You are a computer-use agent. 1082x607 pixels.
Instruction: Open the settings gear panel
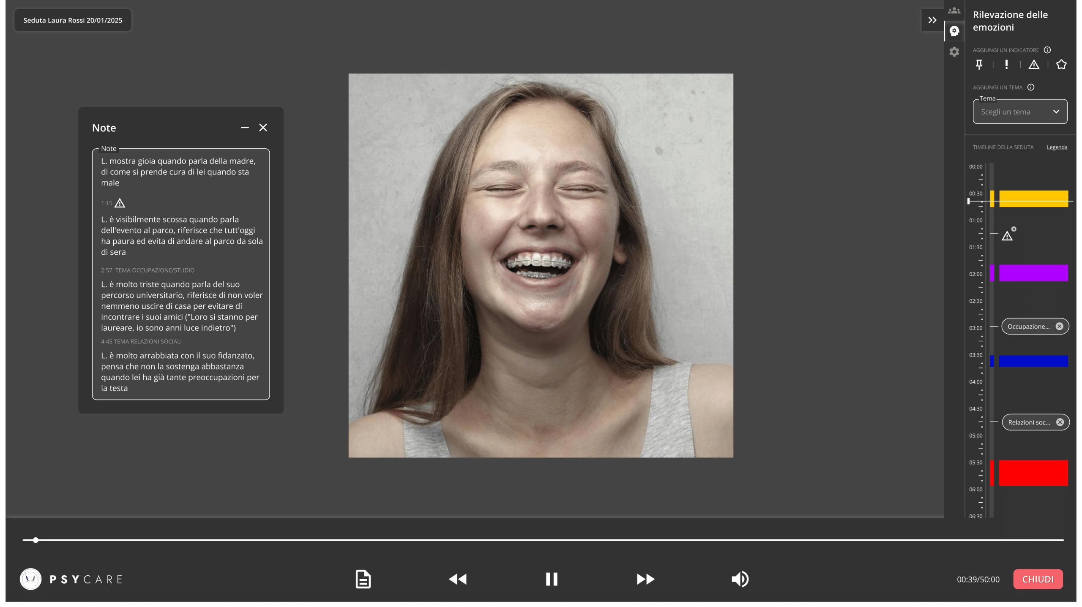(x=954, y=52)
